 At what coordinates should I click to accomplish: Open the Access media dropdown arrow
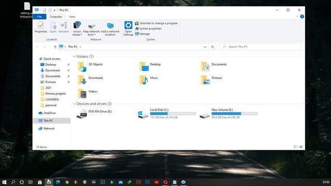[81, 35]
